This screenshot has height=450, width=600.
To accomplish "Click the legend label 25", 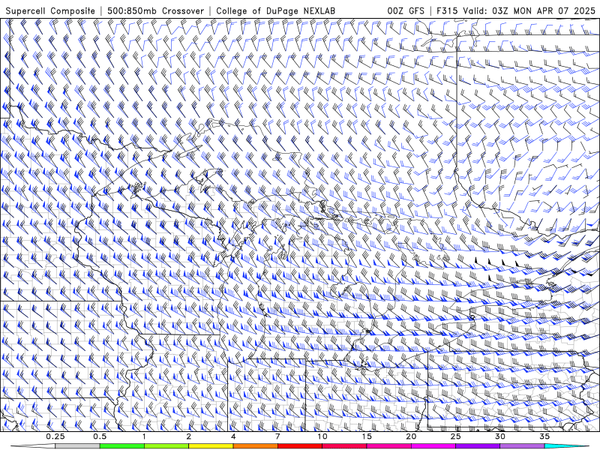I will (456, 436).
